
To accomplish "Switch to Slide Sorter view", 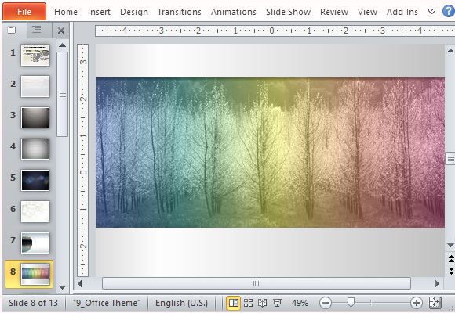I will click(x=248, y=303).
